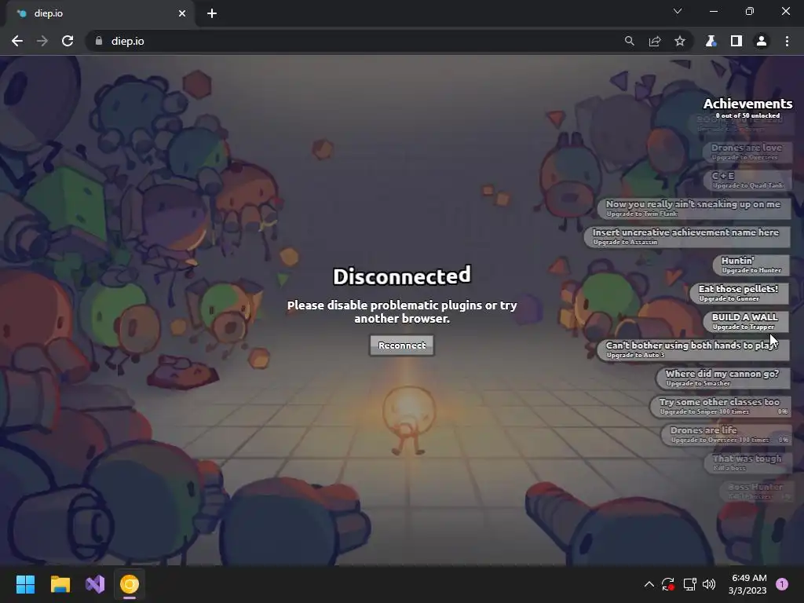Click the browser forward arrow
804x603 pixels.
click(x=42, y=41)
